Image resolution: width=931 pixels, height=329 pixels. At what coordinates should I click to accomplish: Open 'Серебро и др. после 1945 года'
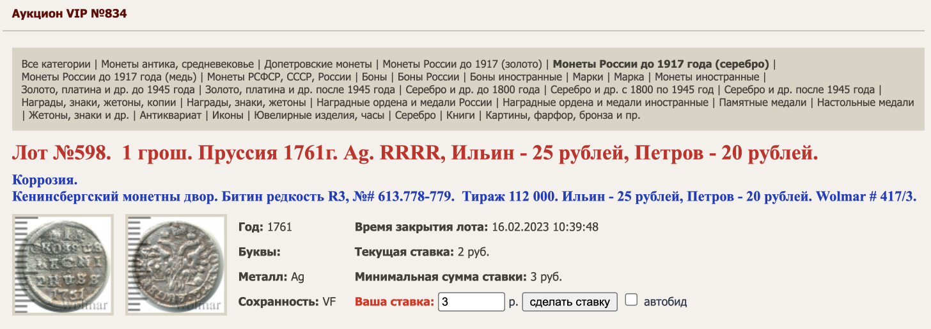[x=799, y=89]
